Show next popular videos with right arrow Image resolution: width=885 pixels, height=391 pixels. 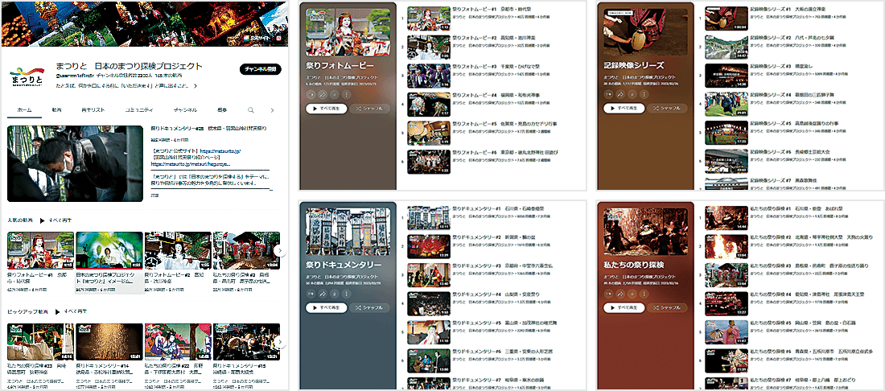point(279,251)
